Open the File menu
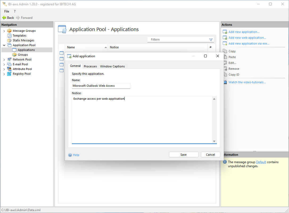The image size is (289, 213). [7, 11]
